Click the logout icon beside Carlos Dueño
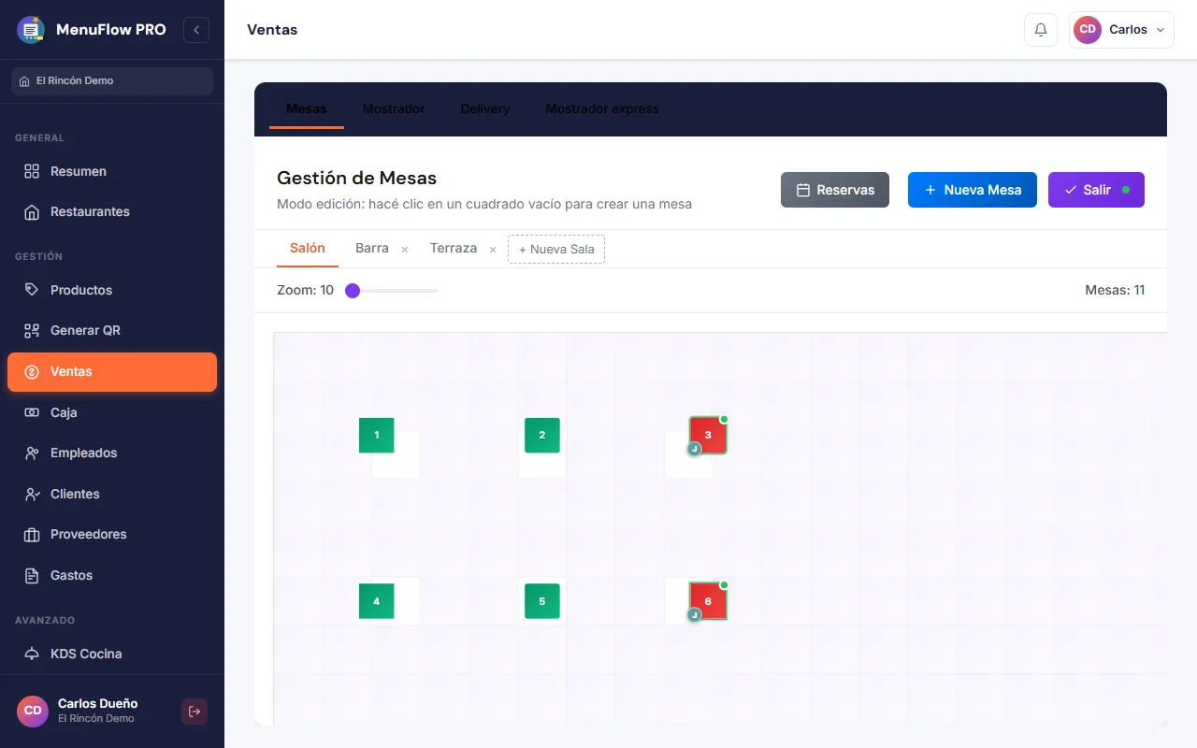1197x748 pixels. coord(195,712)
